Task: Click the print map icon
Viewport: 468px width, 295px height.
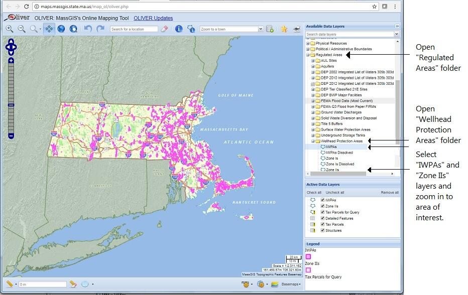Action: pyautogui.click(x=296, y=29)
